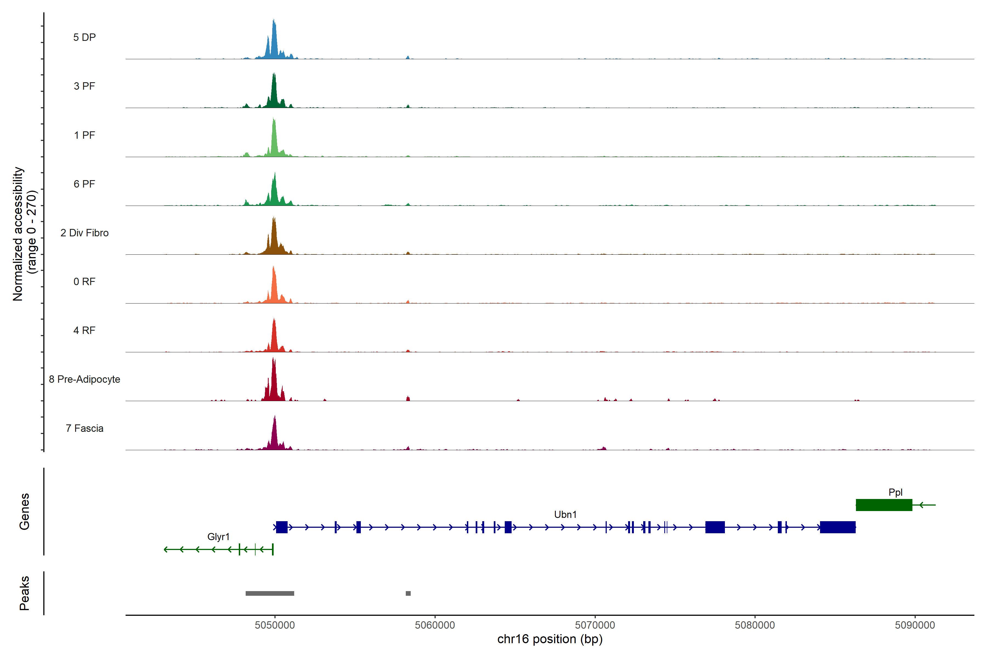Click the wide gray peak bar
The image size is (987, 658).
click(x=270, y=593)
